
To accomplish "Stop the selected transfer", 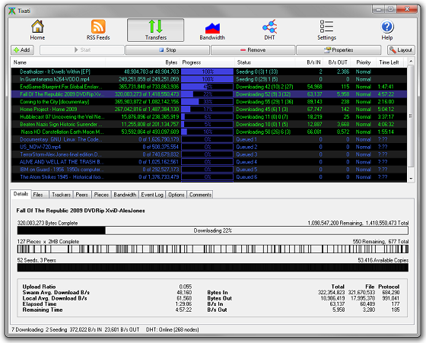I will (x=167, y=50).
